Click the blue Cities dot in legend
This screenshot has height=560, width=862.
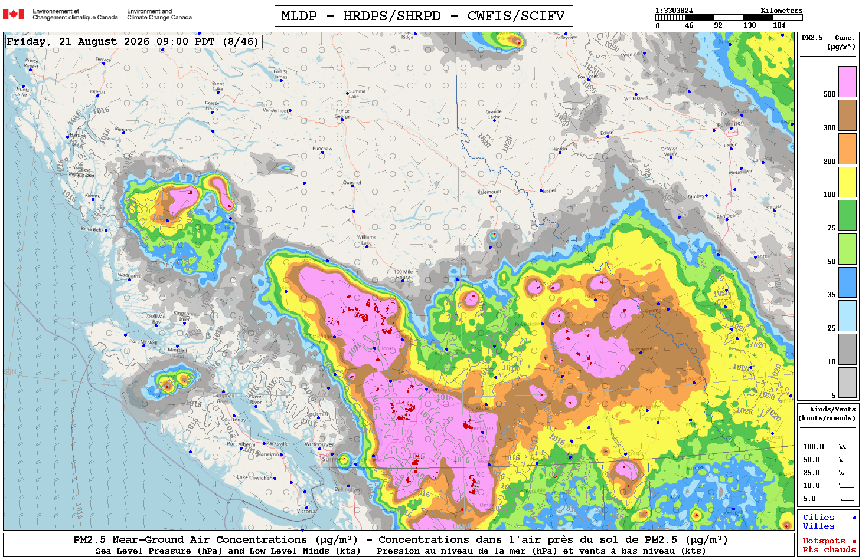click(854, 518)
